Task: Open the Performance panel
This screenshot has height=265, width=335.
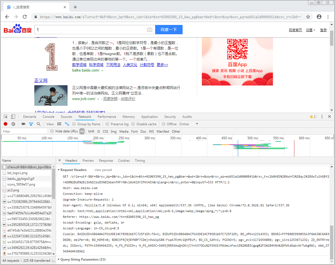Action: pyautogui.click(x=107, y=116)
